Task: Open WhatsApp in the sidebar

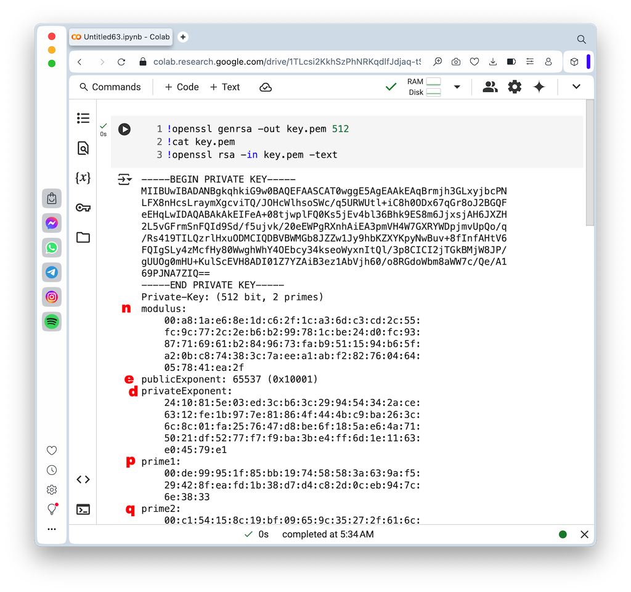Action: tap(52, 248)
